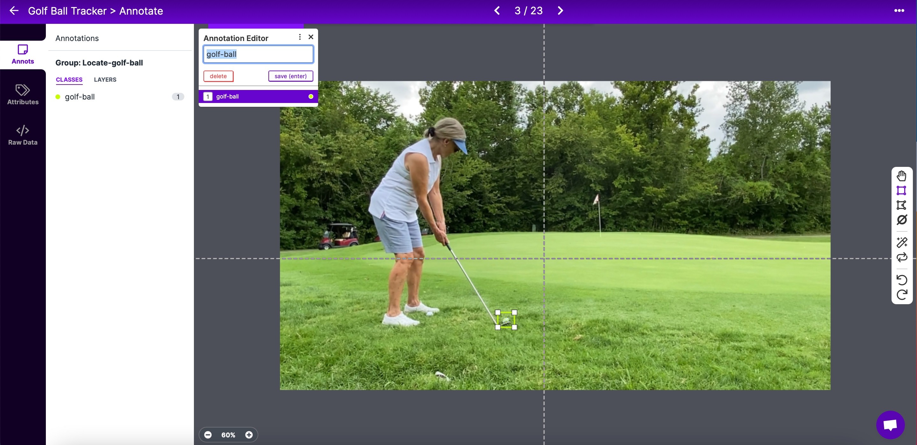Switch to the LAYERS tab

click(105, 79)
